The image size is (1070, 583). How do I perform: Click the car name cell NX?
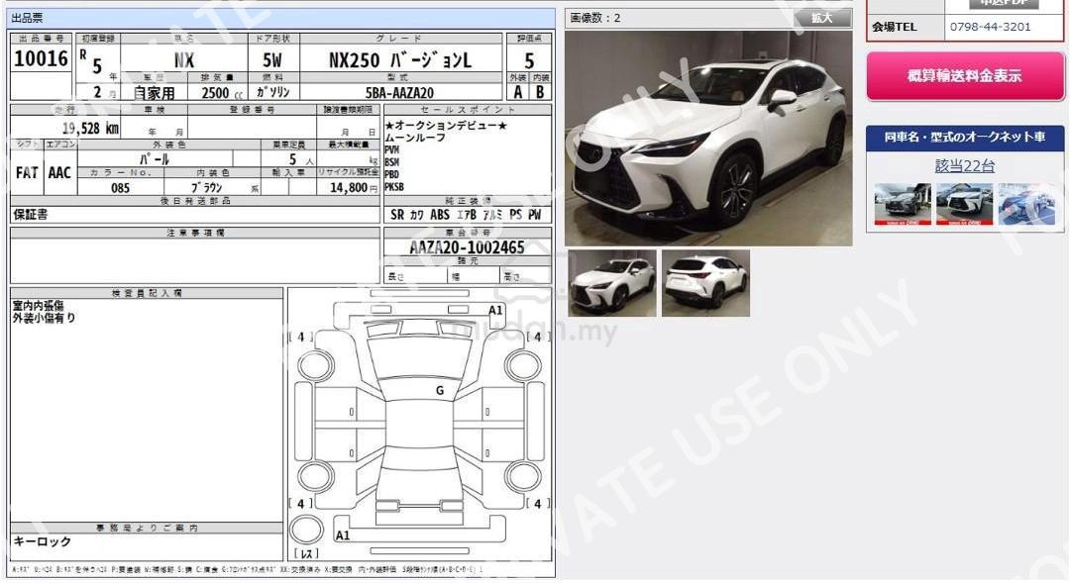coord(184,60)
